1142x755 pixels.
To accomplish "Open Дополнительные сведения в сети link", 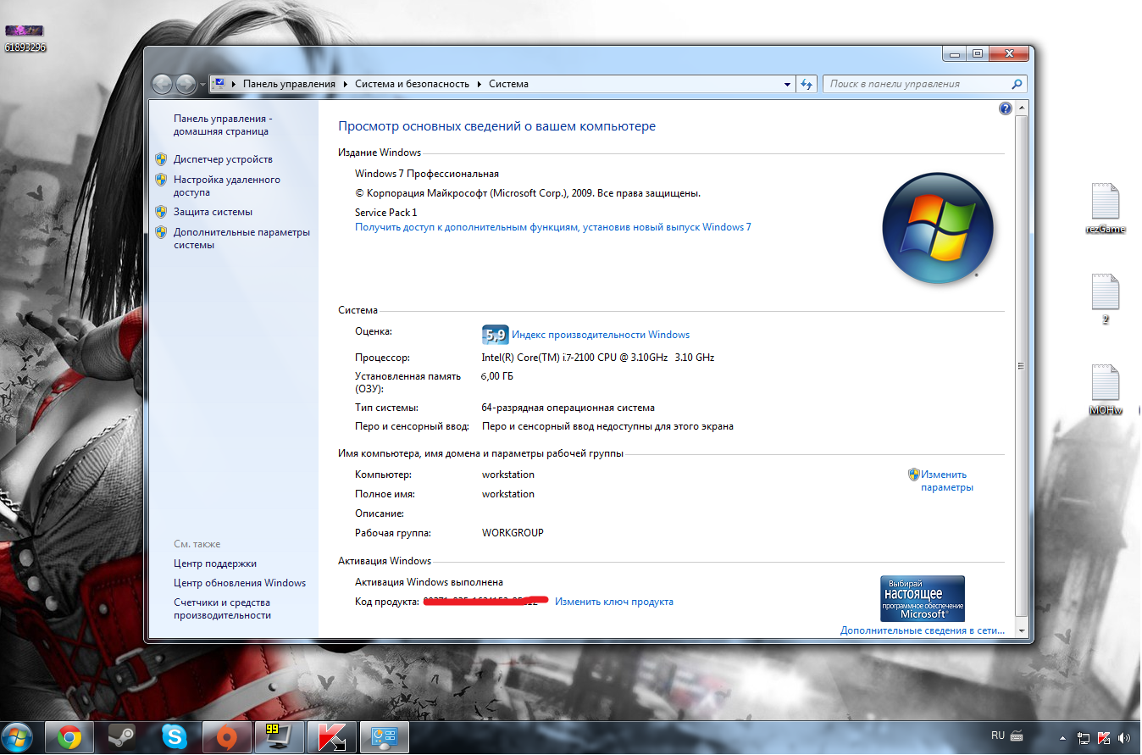I will pos(923,630).
